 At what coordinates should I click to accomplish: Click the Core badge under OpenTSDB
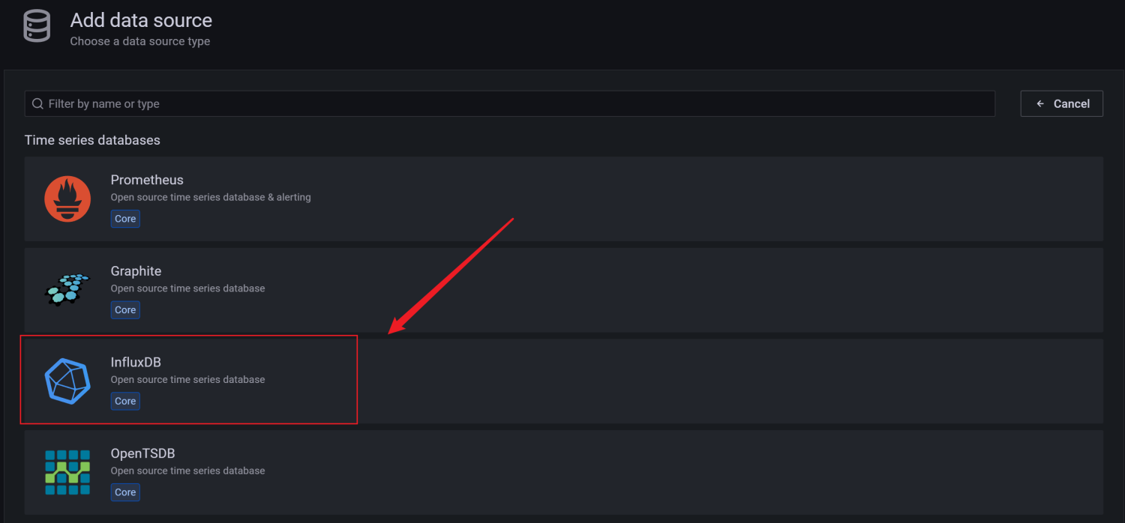pos(125,492)
